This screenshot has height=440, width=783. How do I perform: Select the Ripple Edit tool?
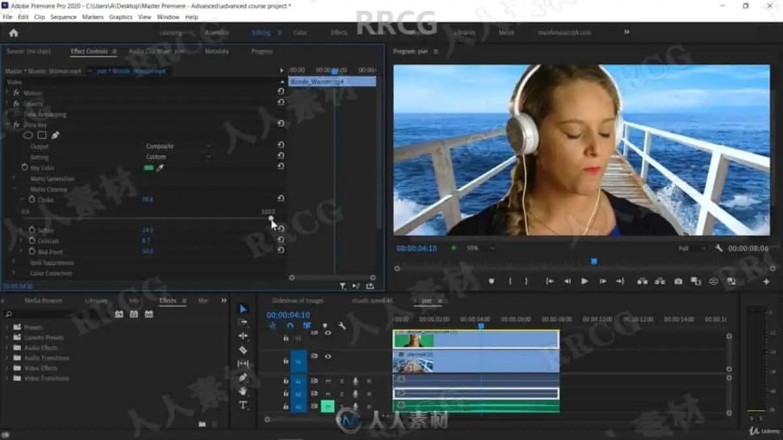click(243, 336)
